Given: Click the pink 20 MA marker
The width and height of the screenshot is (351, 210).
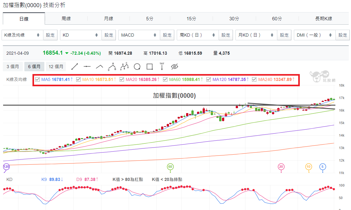Looking at the screenshot, I should (x=281, y=167).
